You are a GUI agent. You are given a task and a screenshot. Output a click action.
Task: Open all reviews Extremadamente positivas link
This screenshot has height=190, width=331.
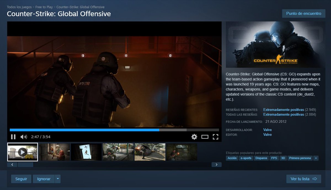tap(284, 114)
